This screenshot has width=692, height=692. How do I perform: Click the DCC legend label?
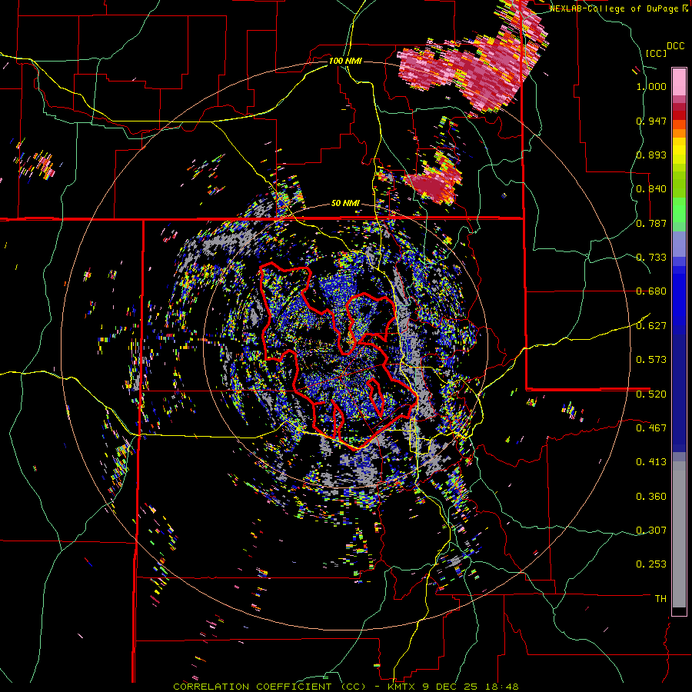tap(676, 46)
